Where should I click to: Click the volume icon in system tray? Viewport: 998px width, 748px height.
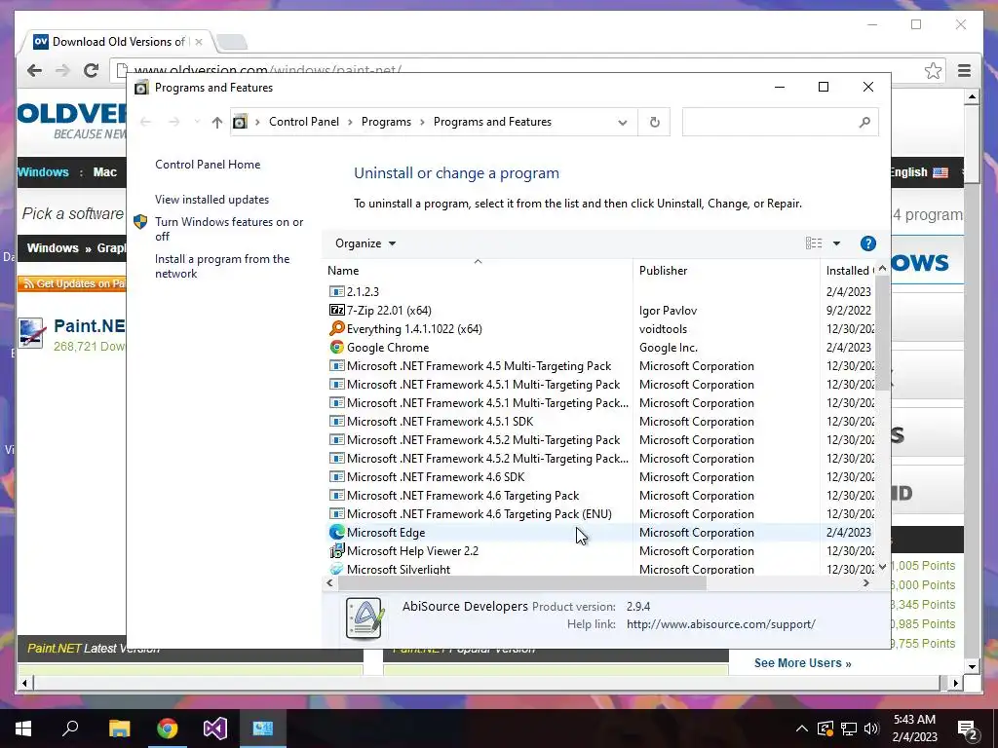(x=871, y=729)
